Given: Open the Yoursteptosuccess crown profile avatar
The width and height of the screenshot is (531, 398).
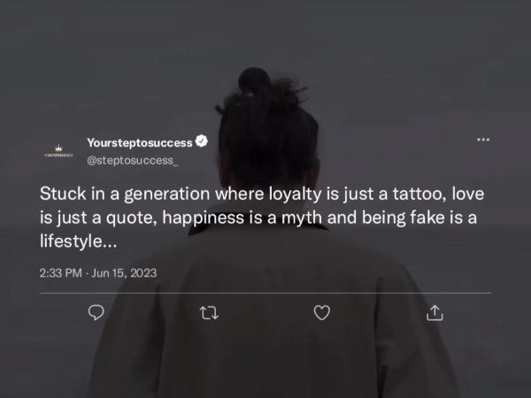Looking at the screenshot, I should [58, 151].
